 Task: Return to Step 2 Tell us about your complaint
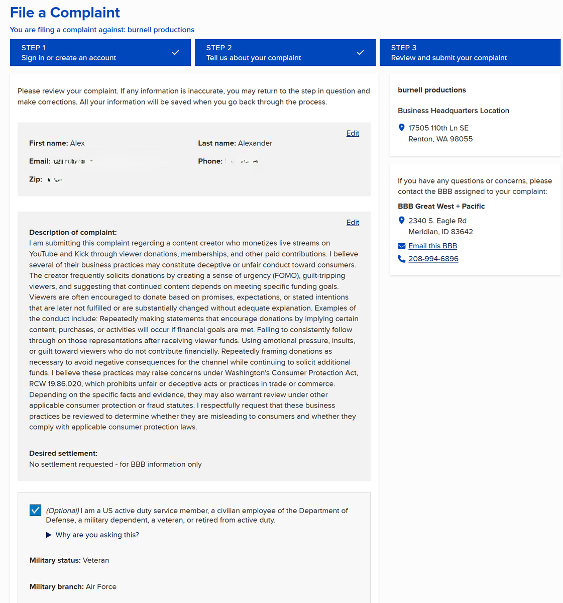tap(285, 52)
